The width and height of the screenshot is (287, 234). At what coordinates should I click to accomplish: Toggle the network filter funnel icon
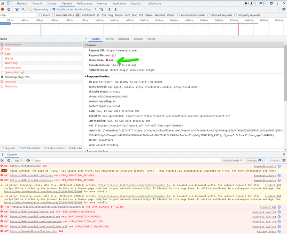[x=17, y=9]
